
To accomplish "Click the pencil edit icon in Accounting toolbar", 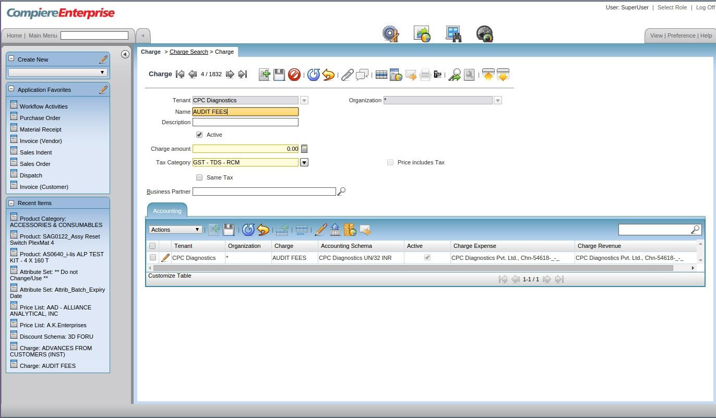I will point(320,230).
